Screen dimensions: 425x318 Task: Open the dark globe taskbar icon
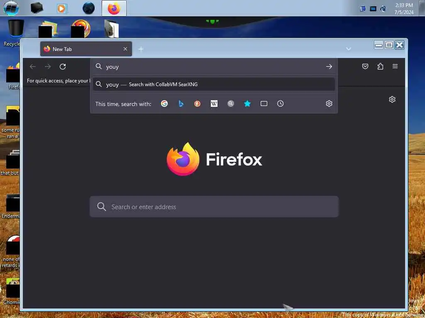click(89, 8)
